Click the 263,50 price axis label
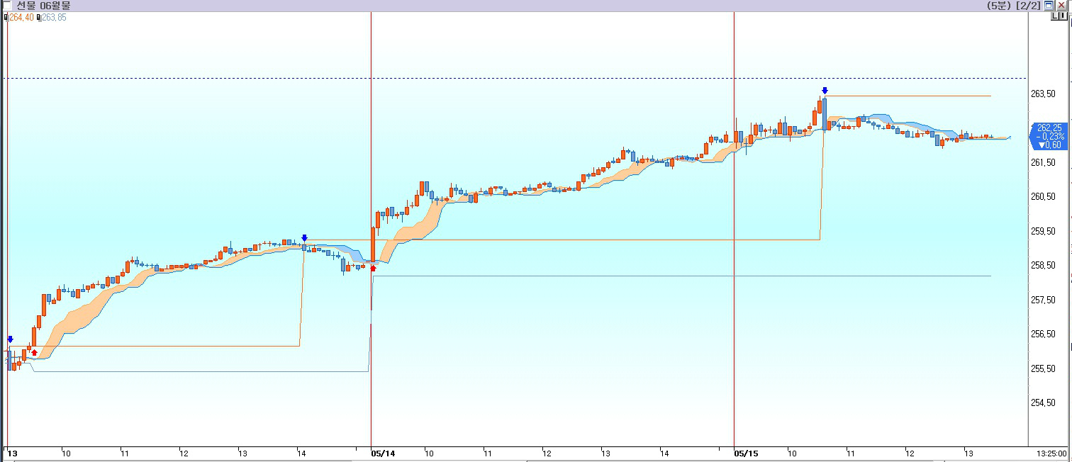Screen dimensions: 1072x462 [1042, 94]
